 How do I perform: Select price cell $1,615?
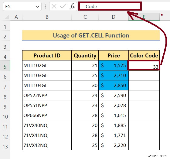coord(114,115)
